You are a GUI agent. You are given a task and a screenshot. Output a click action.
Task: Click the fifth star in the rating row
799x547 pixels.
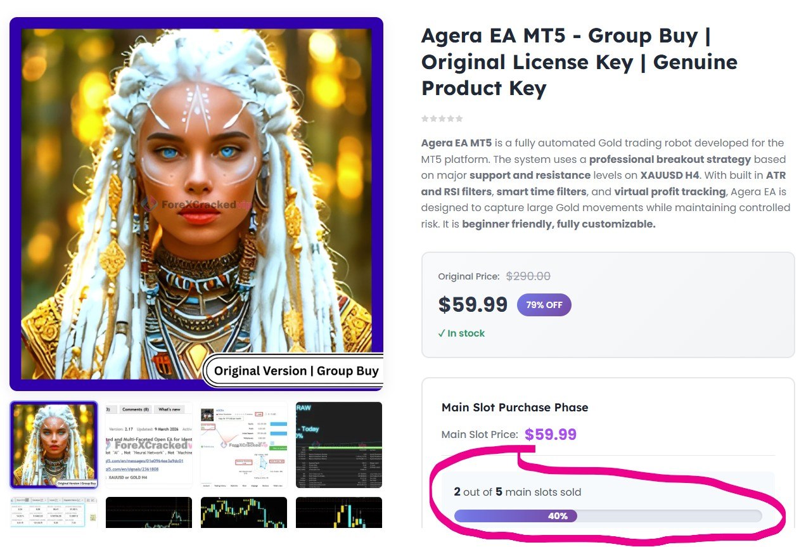coord(459,119)
